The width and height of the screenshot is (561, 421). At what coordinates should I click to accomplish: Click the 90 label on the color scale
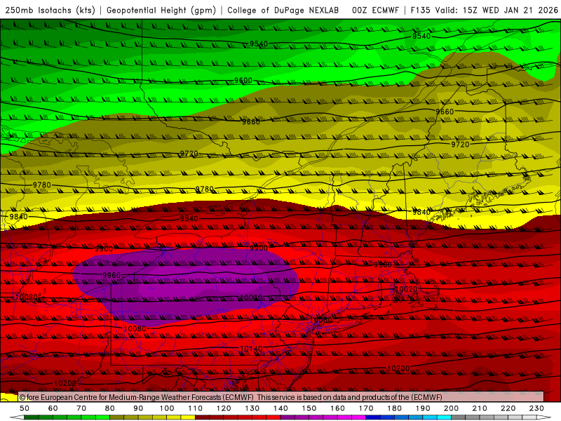138,408
